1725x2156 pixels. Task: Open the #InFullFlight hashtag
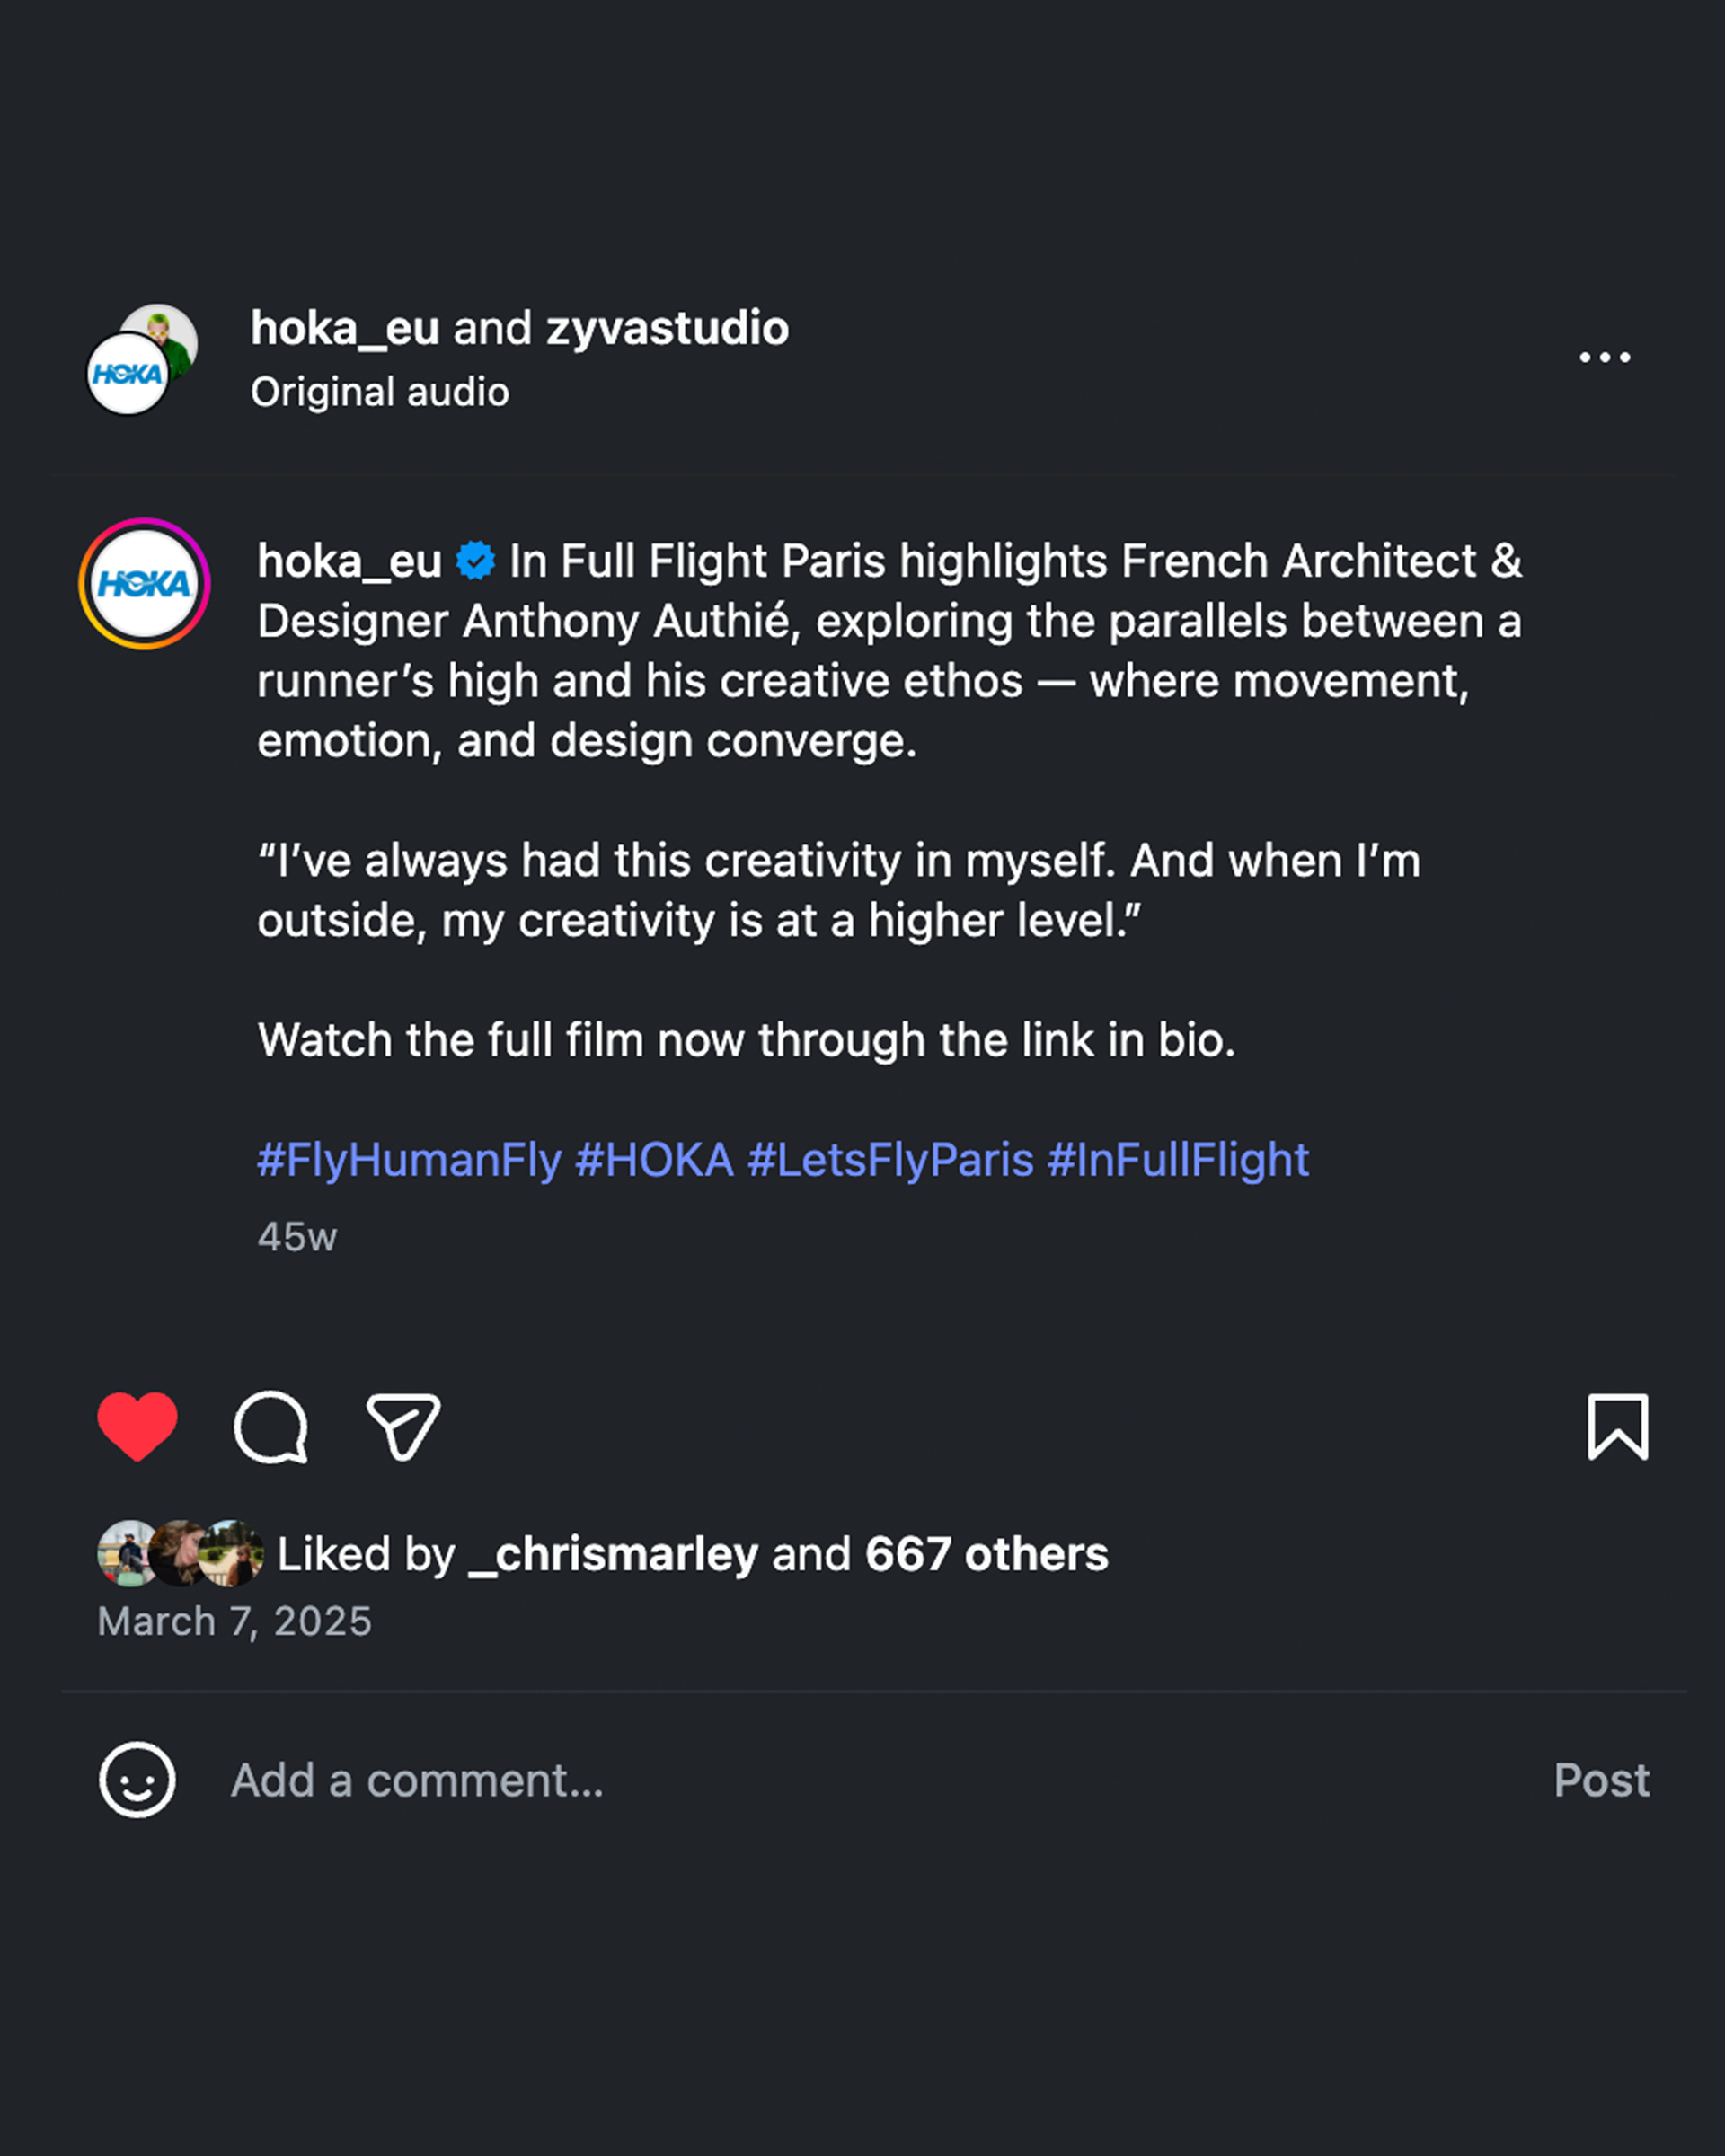click(1177, 1160)
